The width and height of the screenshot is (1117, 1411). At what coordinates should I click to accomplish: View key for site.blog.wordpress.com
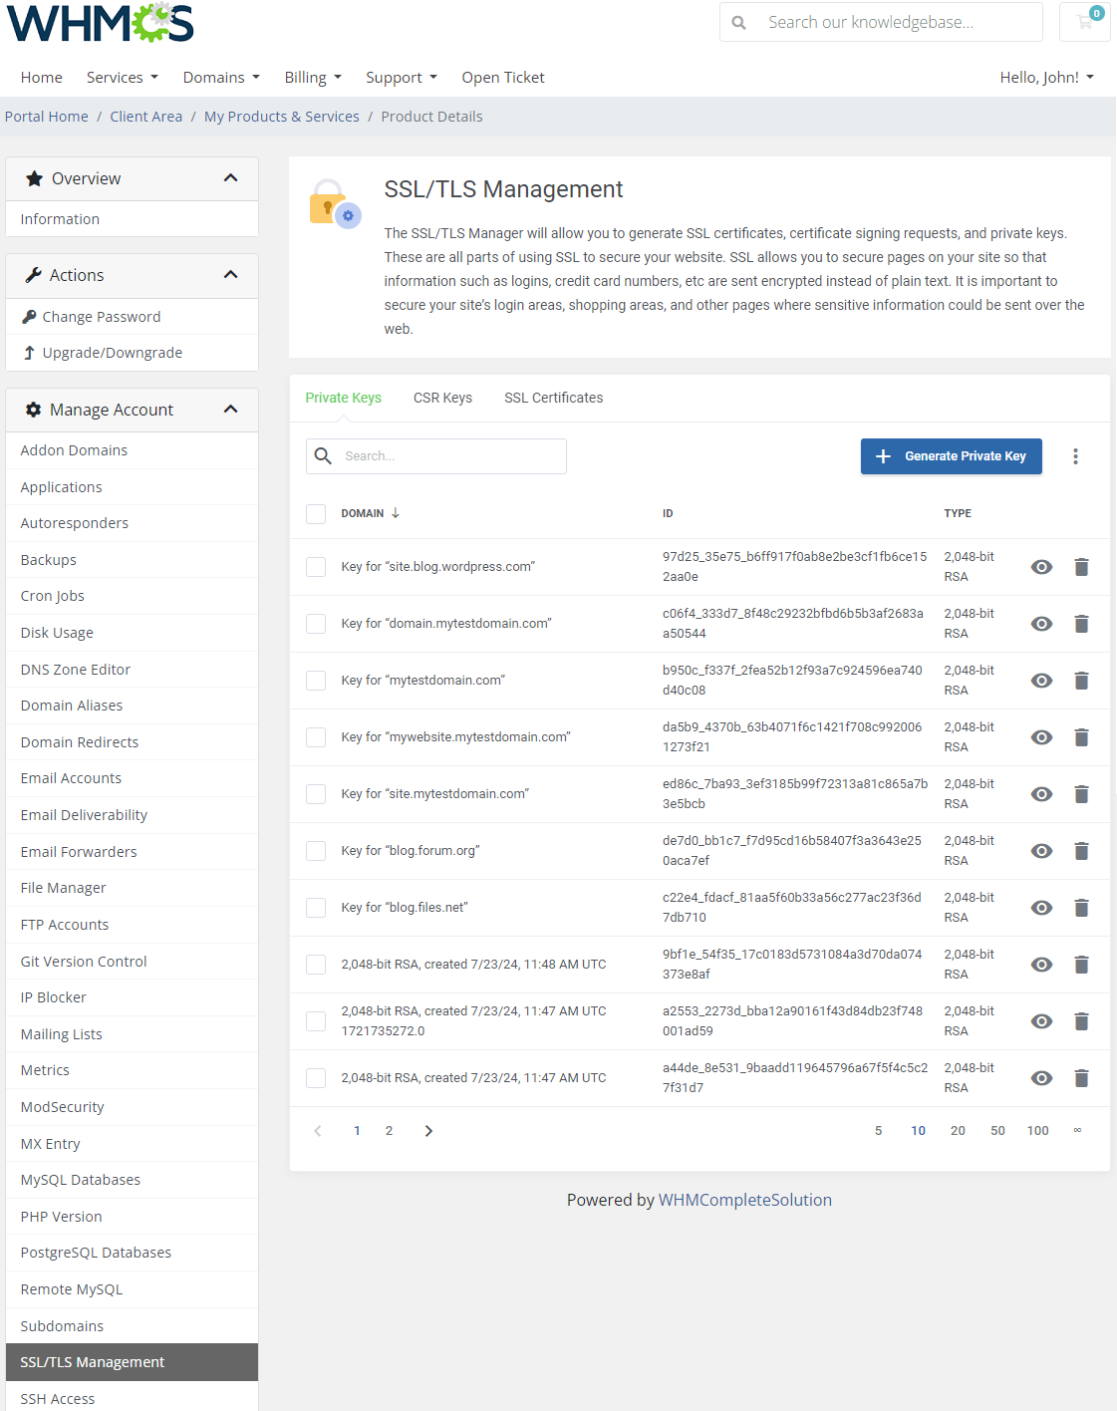(x=1041, y=567)
